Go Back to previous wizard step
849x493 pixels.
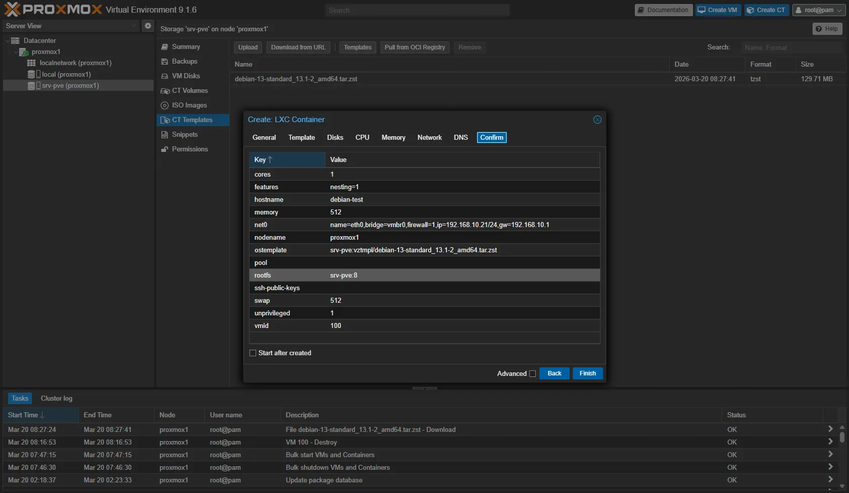click(554, 373)
